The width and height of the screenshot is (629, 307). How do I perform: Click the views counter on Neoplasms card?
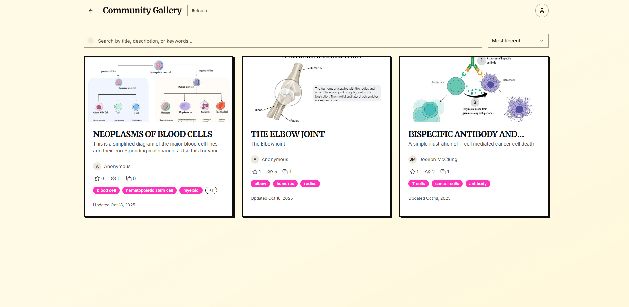[114, 178]
